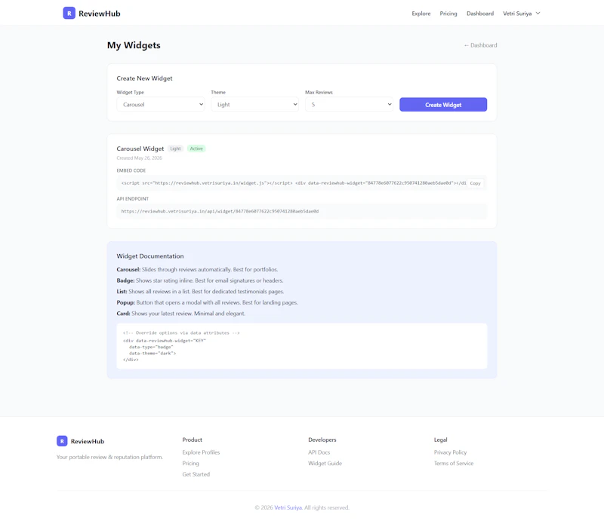Select the API endpoint URL text
The image size is (604, 530).
(x=220, y=211)
